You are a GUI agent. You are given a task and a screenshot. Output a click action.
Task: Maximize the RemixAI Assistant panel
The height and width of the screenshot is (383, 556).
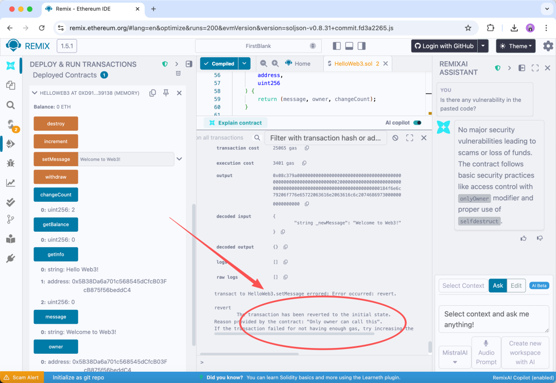[x=535, y=68]
